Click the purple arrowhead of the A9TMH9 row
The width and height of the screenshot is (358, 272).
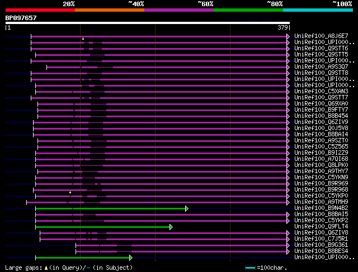[288, 202]
